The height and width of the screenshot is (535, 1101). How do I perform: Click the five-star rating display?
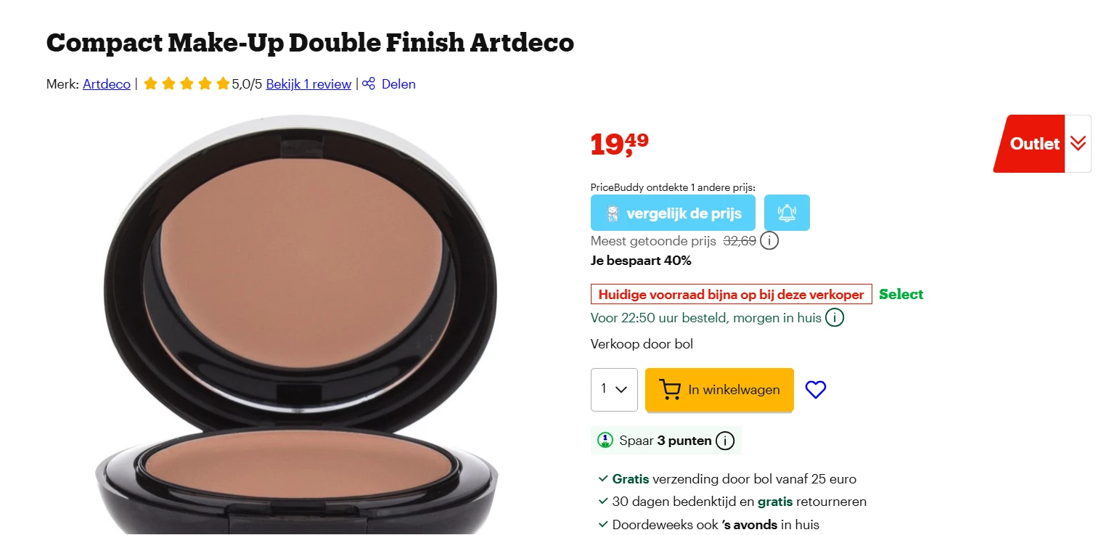point(187,83)
